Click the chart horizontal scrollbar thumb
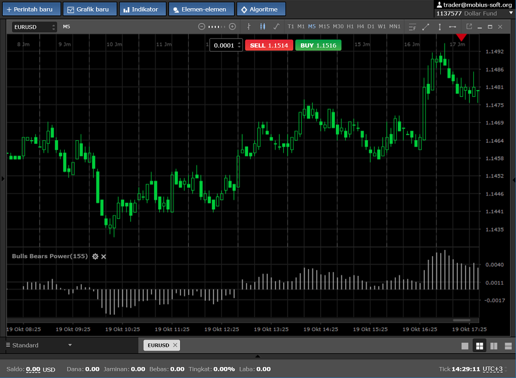This screenshot has height=378, width=516. coord(461,320)
